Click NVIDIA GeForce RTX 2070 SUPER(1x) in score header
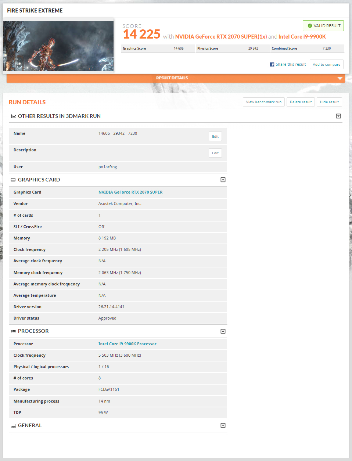 pos(221,37)
